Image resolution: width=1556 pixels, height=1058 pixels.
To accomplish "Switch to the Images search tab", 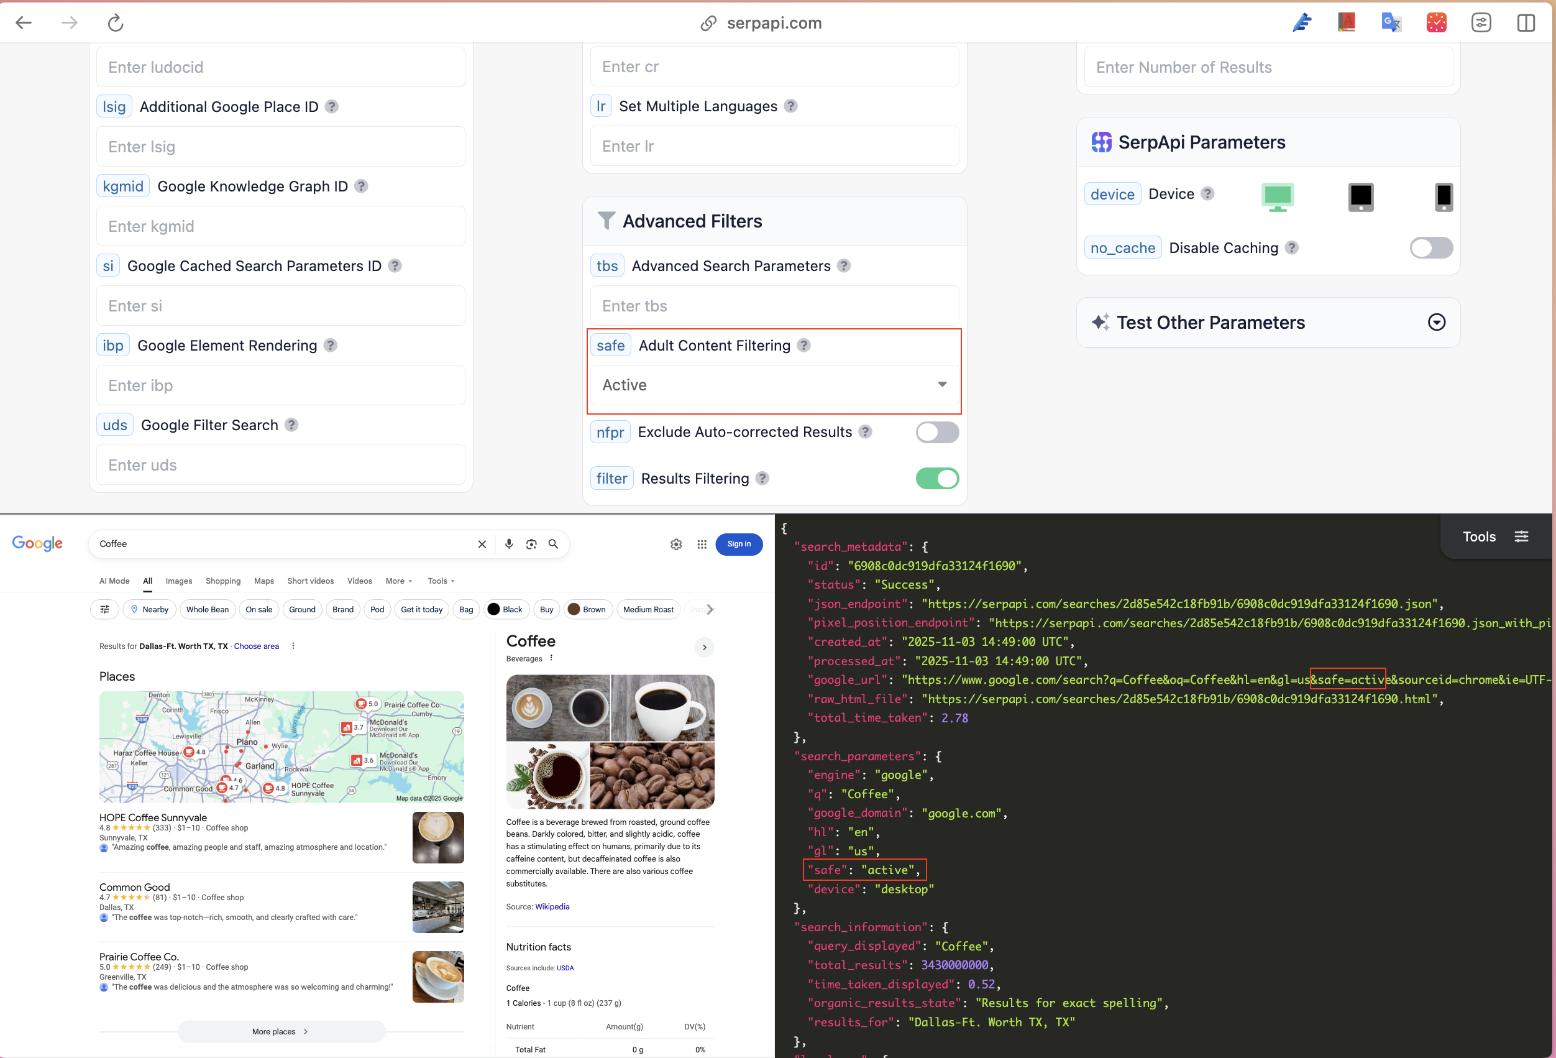I will [x=179, y=581].
